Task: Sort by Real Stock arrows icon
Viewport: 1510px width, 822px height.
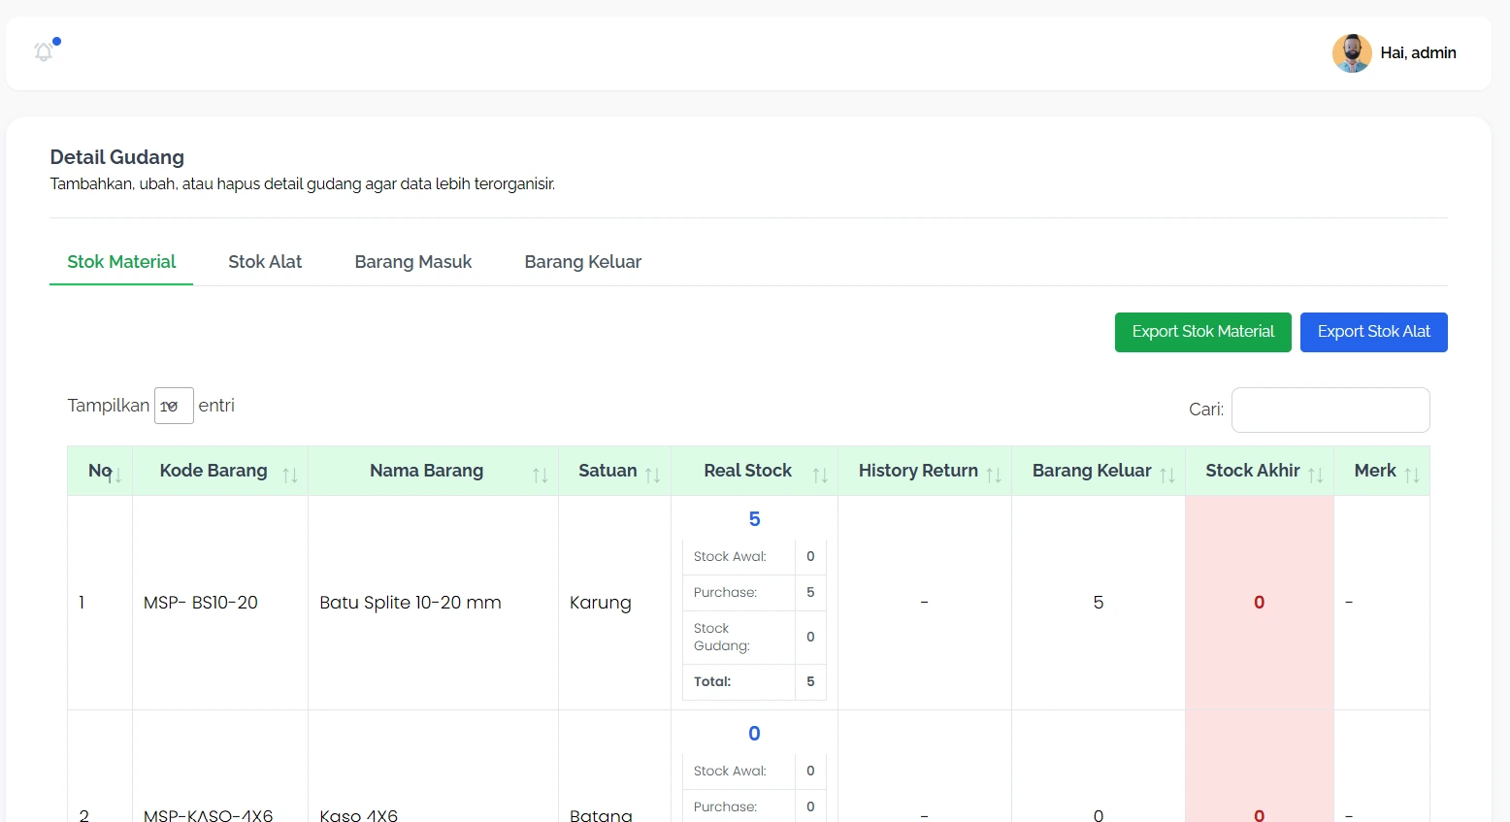Action: click(x=820, y=475)
